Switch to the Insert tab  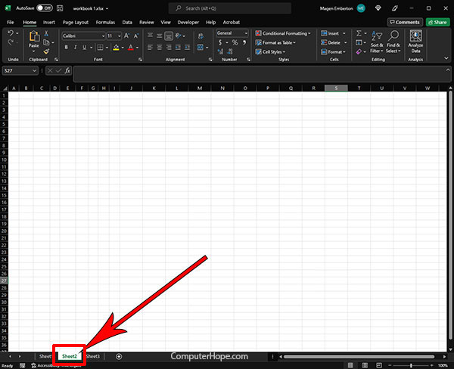point(49,22)
